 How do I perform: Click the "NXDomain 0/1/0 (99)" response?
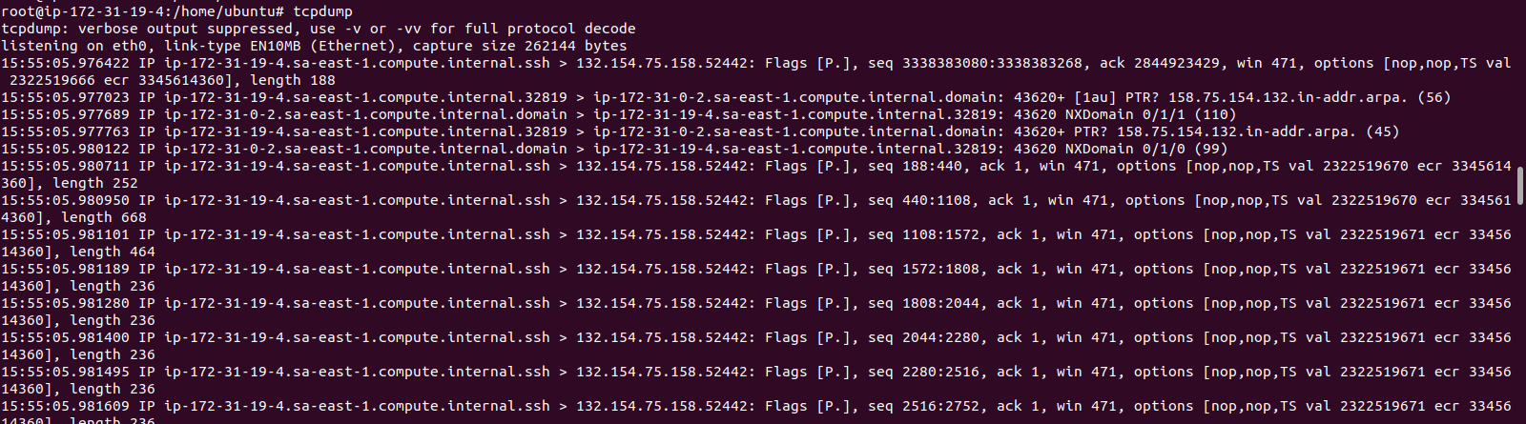pyautogui.click(x=1146, y=149)
